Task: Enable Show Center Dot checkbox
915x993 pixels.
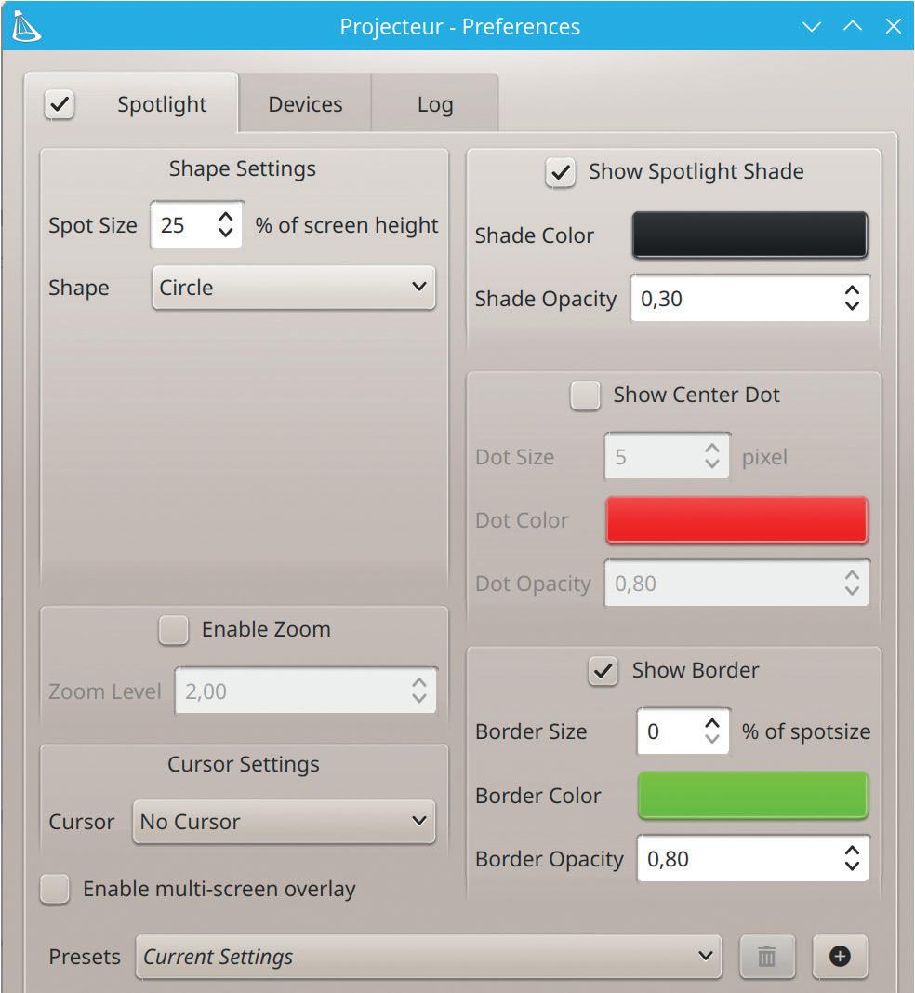Action: (x=585, y=396)
